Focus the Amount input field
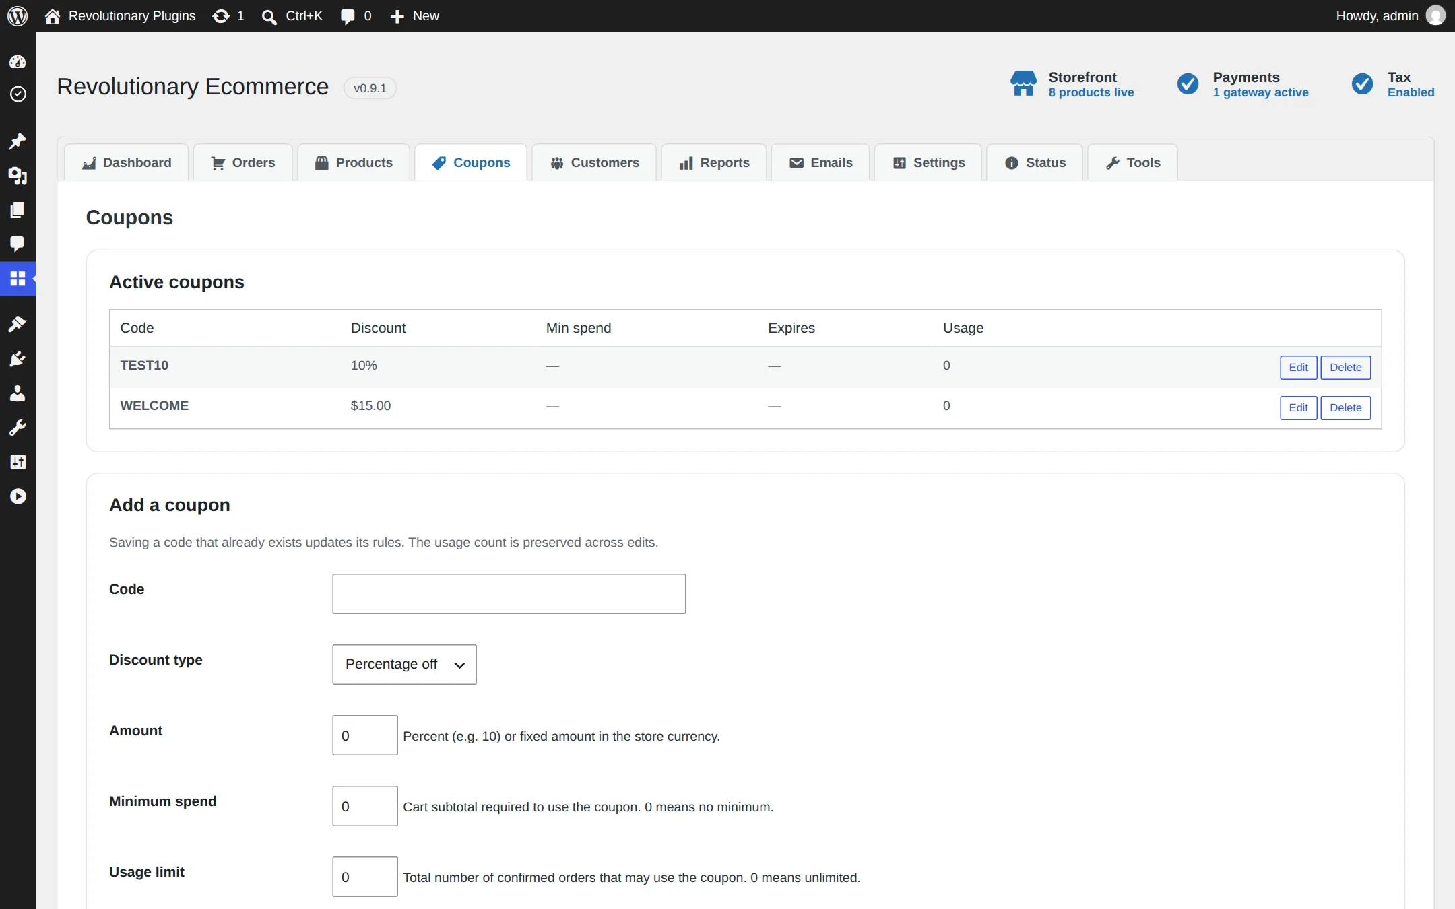Screen dimensions: 1455x909 coord(364,735)
